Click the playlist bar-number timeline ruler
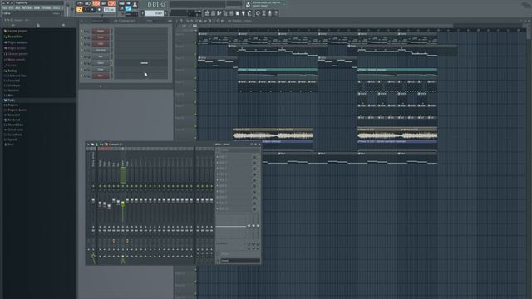Viewport: 532px width, 299px height. coord(362,30)
